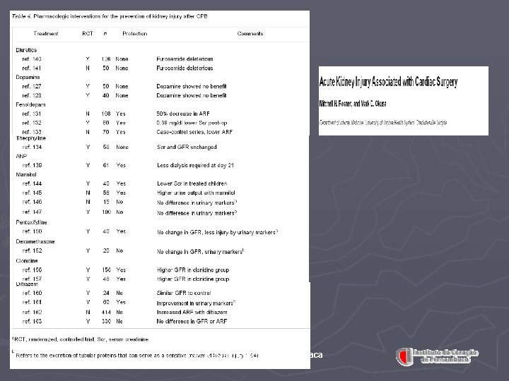The image size is (509, 381).
Task: Click 'No difference in GFR or ARF' comment
Action: click(x=192, y=322)
